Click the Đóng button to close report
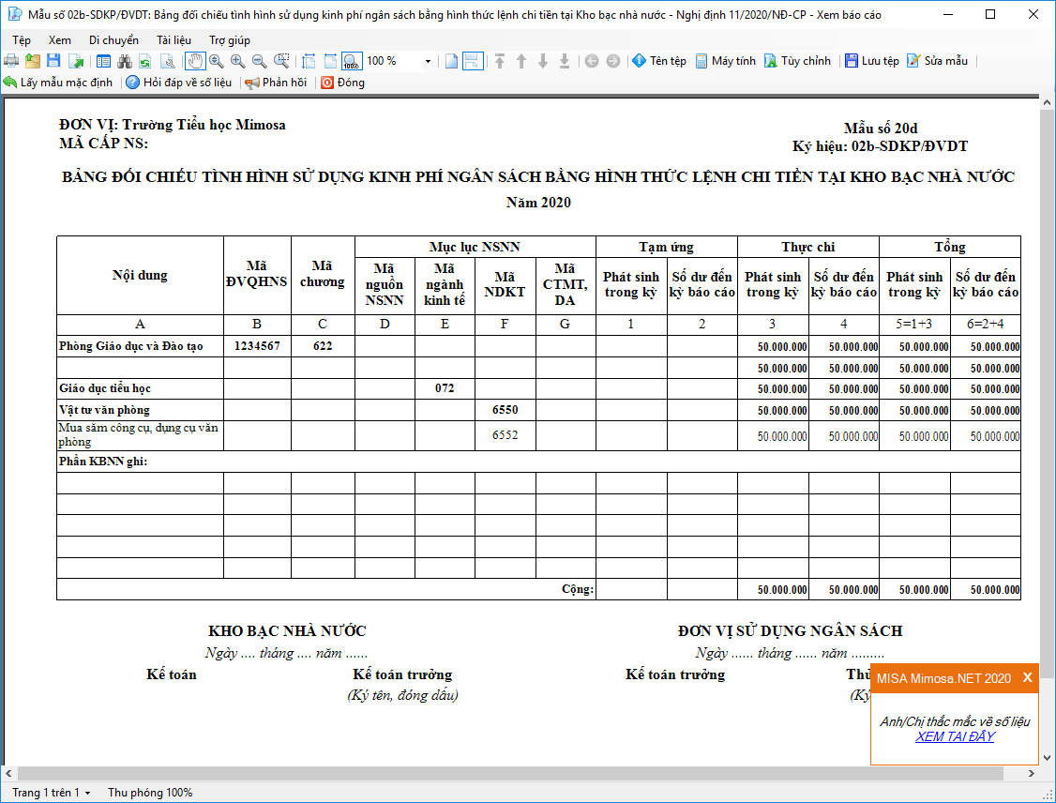The image size is (1056, 803). click(343, 83)
